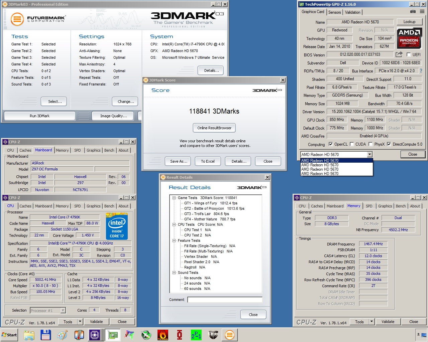Enable the UEFI checkbox in GPU-Z
Screen dimensions: 428x342
point(409,54)
